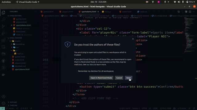This screenshot has height=110, width=197.
Task: Switch to the games.html editor tab
Action: (47, 12)
